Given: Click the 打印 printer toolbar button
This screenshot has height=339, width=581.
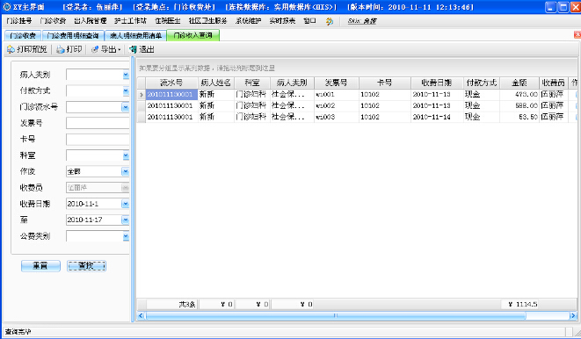Looking at the screenshot, I should 69,49.
